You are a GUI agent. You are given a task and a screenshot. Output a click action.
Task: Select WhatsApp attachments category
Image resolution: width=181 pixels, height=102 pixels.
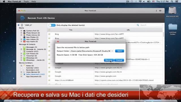pyautogui.click(x=35, y=60)
